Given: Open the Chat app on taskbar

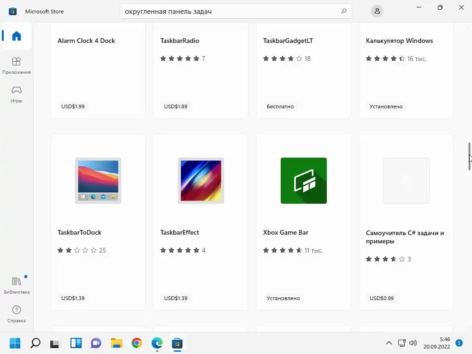Looking at the screenshot, I should (96, 343).
